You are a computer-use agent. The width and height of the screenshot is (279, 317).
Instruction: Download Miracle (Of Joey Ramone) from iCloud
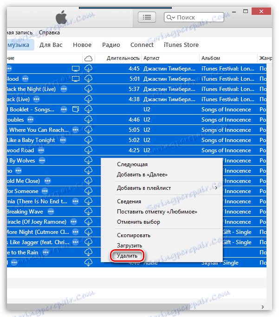pos(88,222)
